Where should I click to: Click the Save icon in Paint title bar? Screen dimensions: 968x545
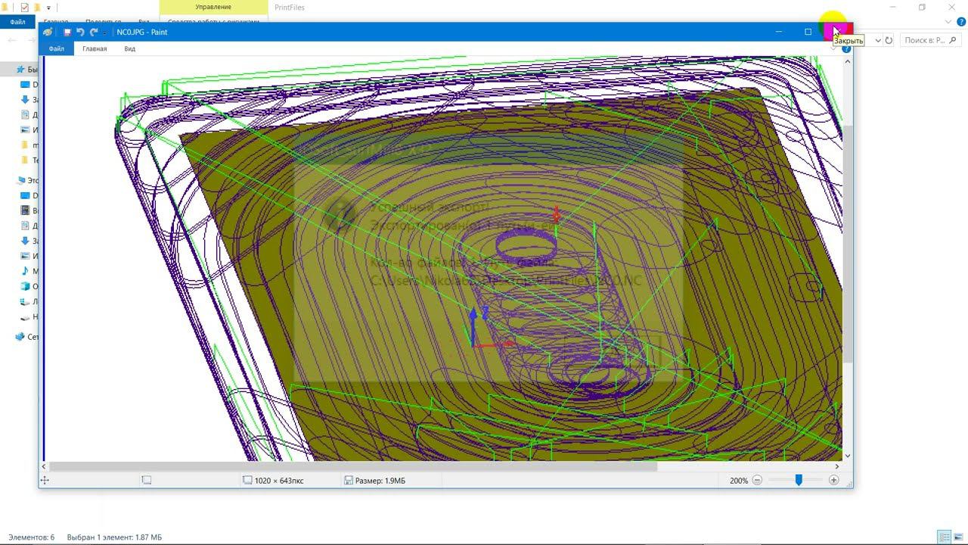(x=67, y=32)
